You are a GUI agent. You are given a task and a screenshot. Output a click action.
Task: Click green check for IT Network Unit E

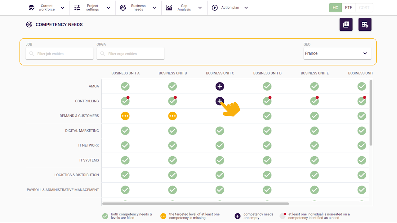(314, 145)
